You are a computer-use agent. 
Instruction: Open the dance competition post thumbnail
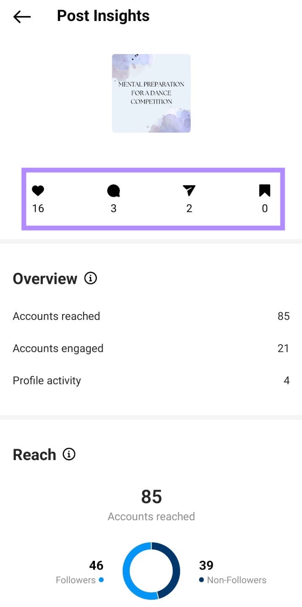point(151,93)
